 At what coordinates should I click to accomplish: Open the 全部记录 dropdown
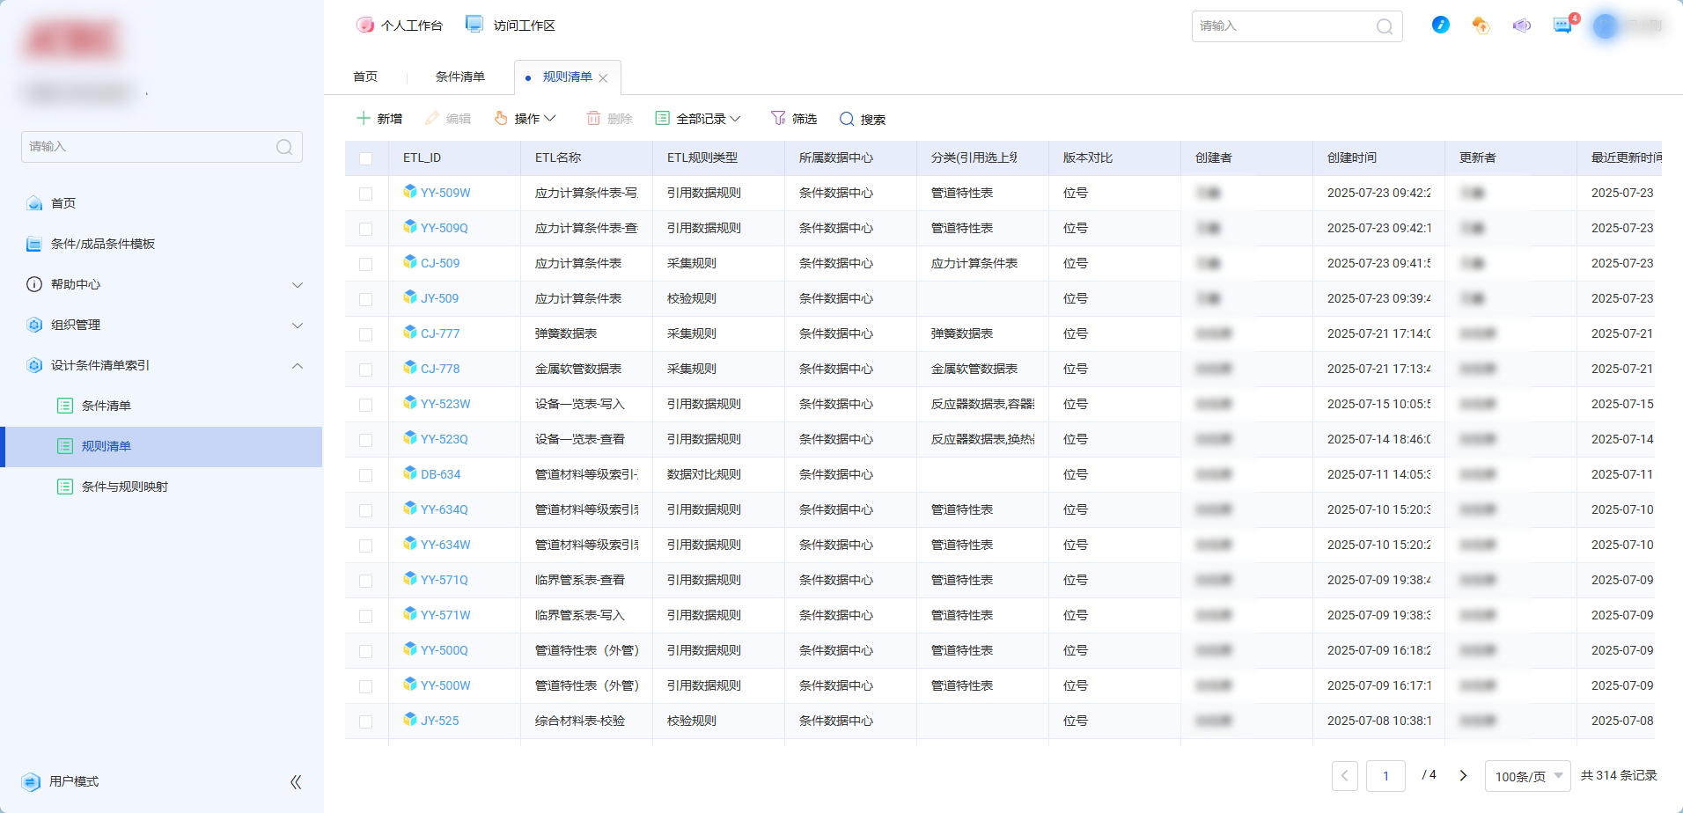click(x=698, y=119)
